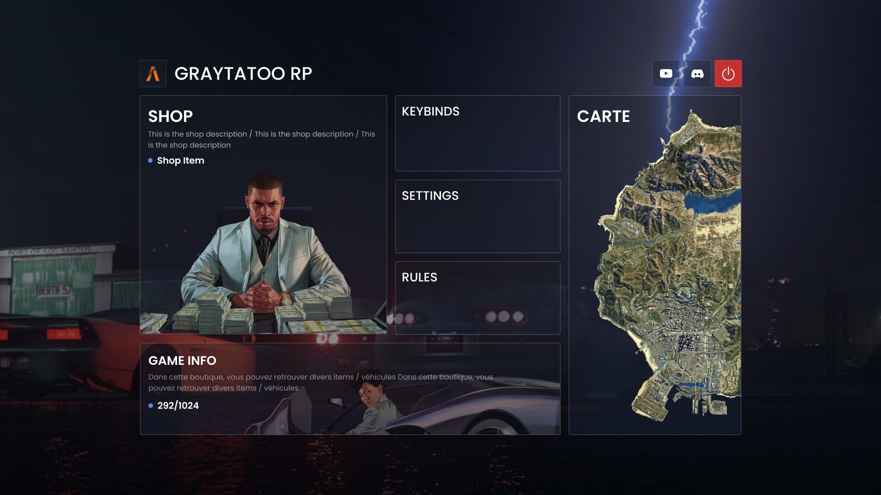Open the CARTE map panel title
881x495 pixels.
click(603, 116)
